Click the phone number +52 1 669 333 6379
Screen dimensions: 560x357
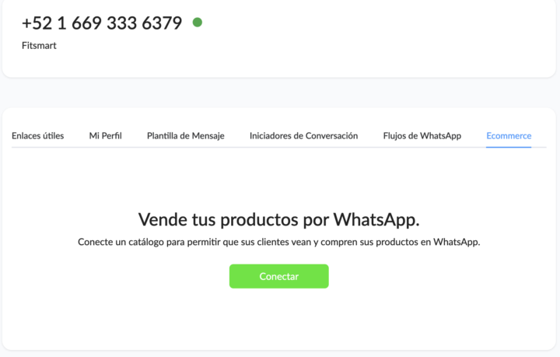pyautogui.click(x=102, y=23)
